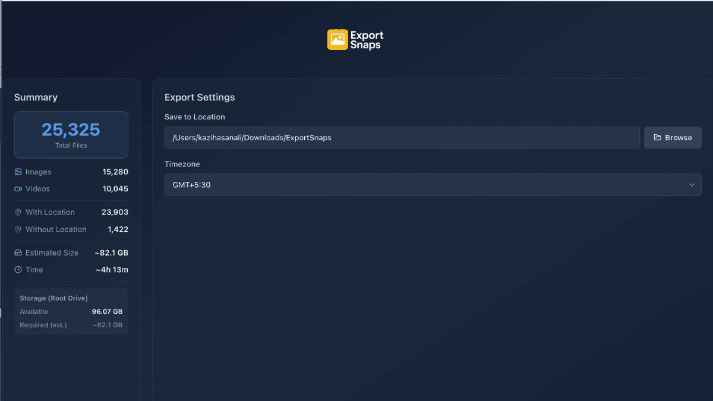The image size is (713, 401).
Task: Click the With Location pin icon
Action: (x=18, y=212)
